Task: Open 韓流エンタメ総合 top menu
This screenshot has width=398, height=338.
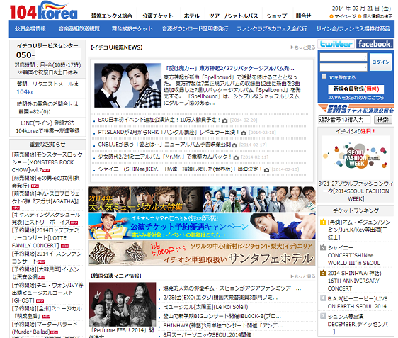Action: (x=112, y=16)
